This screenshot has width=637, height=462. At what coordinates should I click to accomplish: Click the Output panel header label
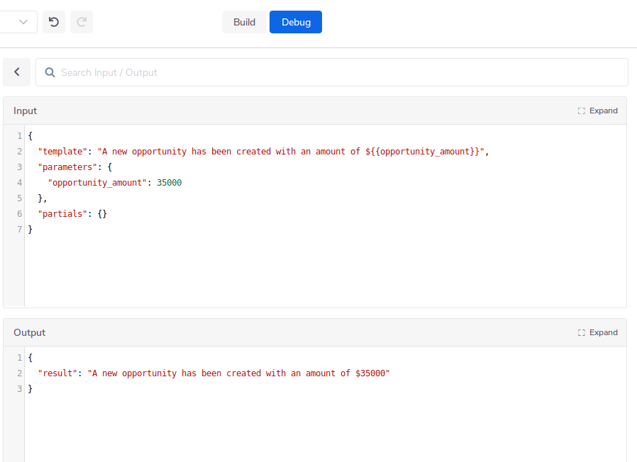(29, 332)
